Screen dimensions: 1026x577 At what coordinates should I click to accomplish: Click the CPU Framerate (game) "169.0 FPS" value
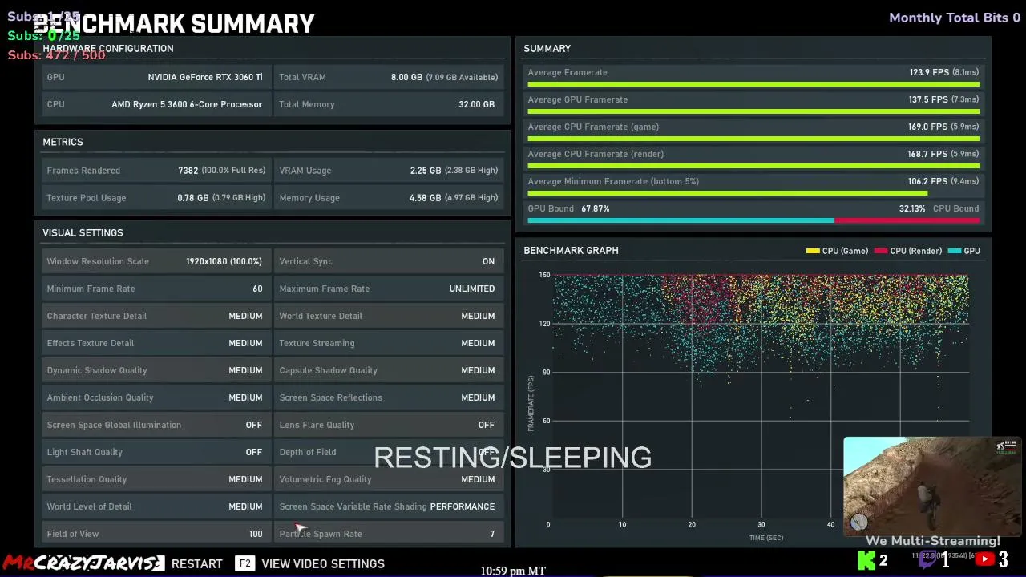(x=928, y=127)
